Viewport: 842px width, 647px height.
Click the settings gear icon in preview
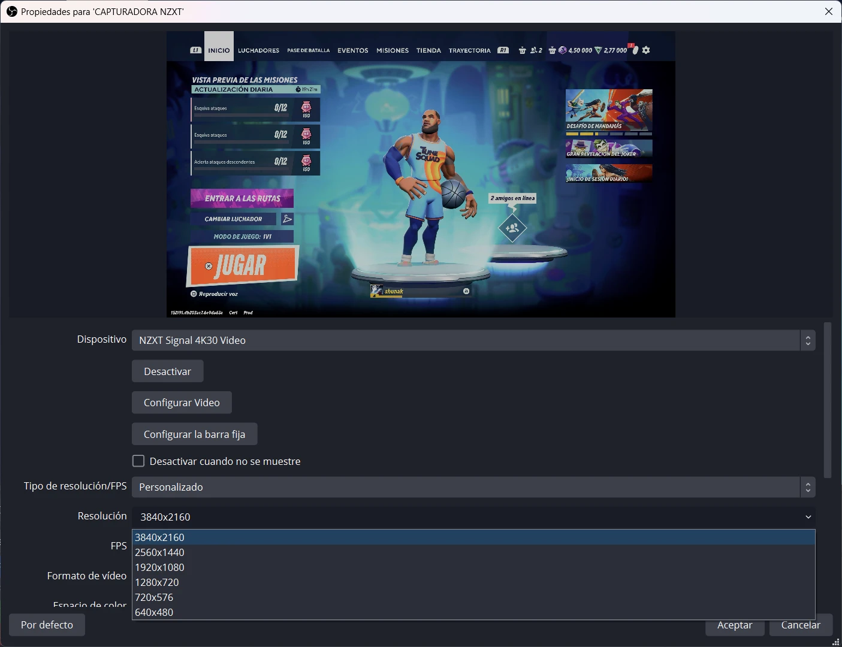tap(646, 50)
